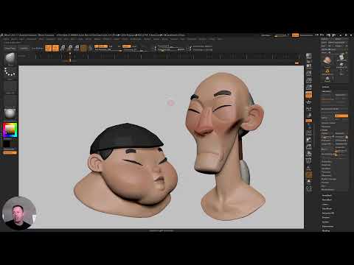Toggle the Floor grid icon on right shelf

(x=309, y=102)
